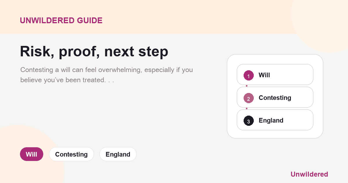
Task: Click the connector between steps 2 and 3
Action: point(246,109)
